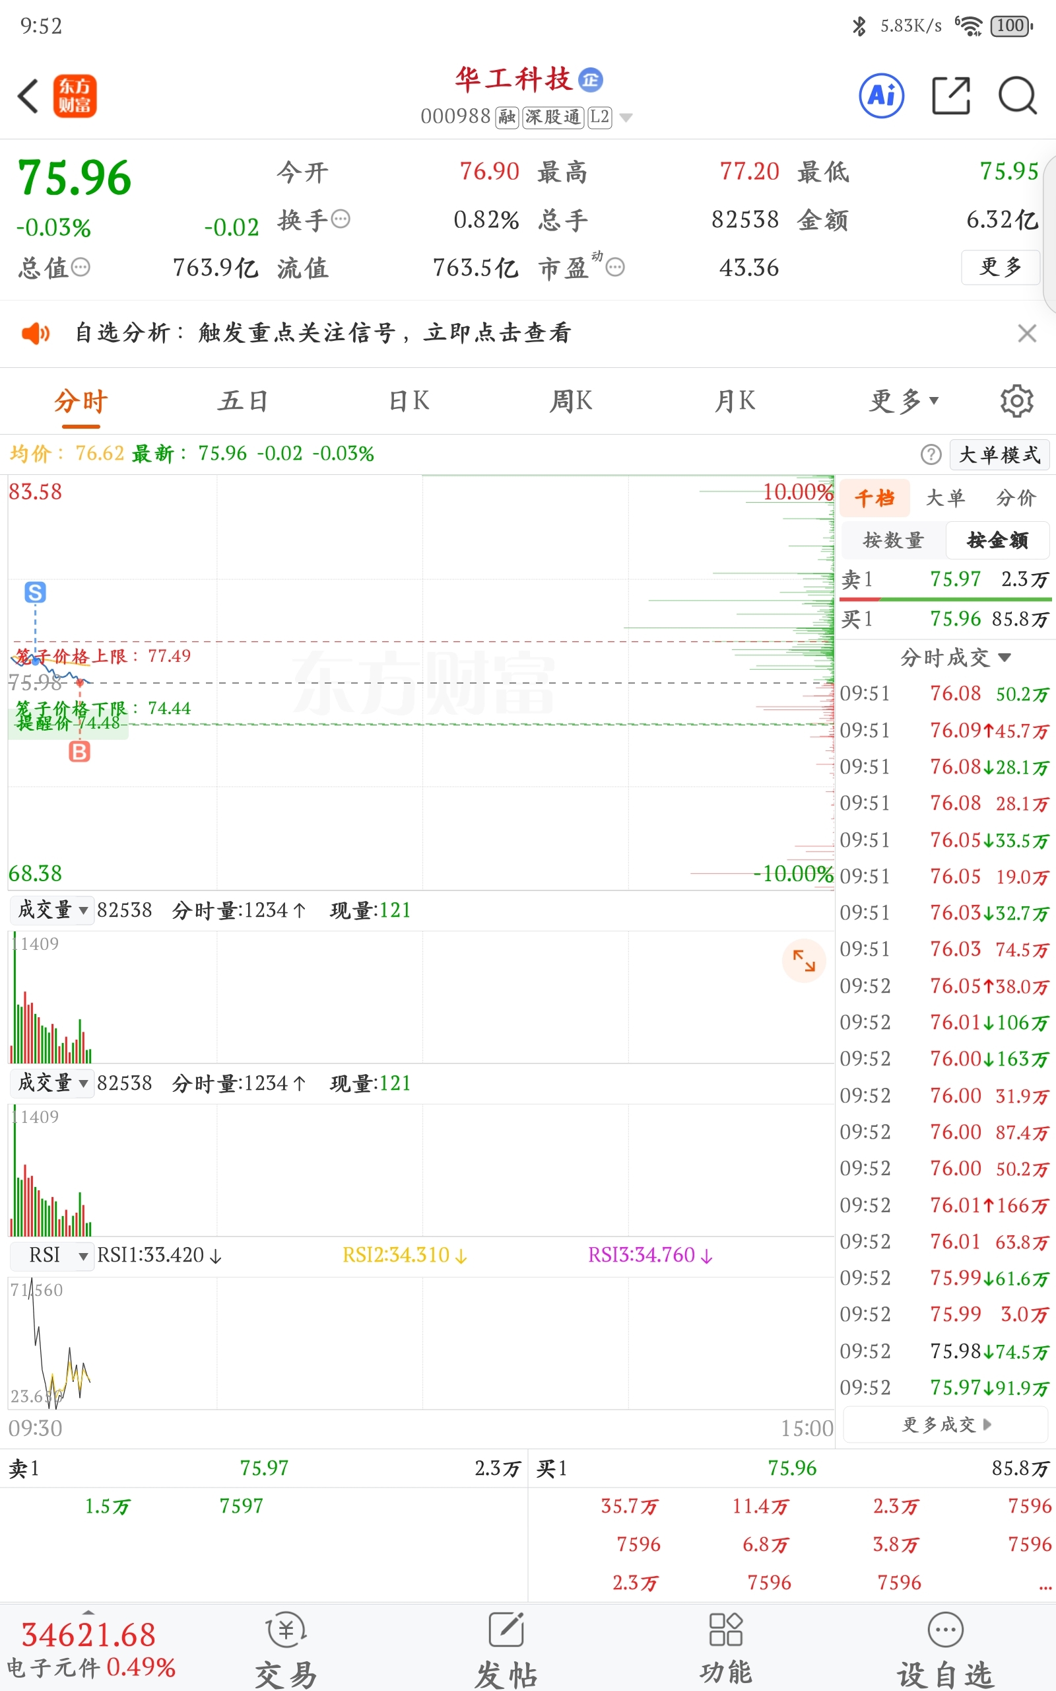Viewport: 1056px width, 1691px height.
Task: Open the 东方财富 app logo
Action: point(75,96)
